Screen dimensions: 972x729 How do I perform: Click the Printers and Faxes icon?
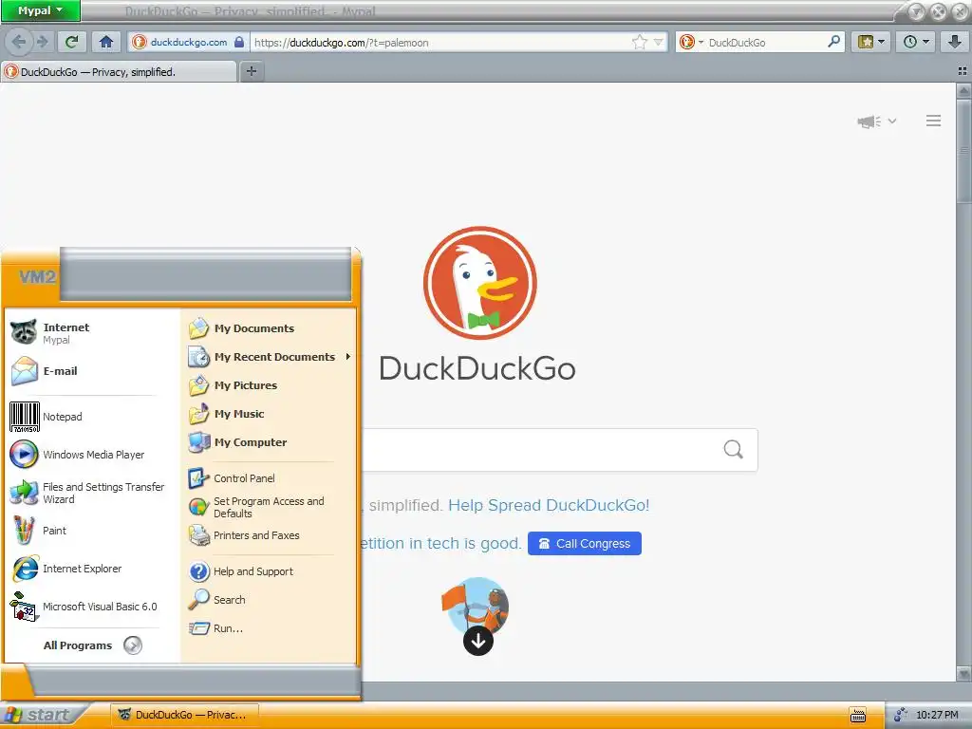pyautogui.click(x=199, y=535)
